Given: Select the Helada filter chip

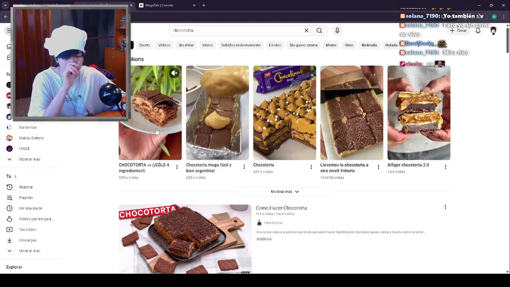Looking at the screenshot, I should point(391,45).
